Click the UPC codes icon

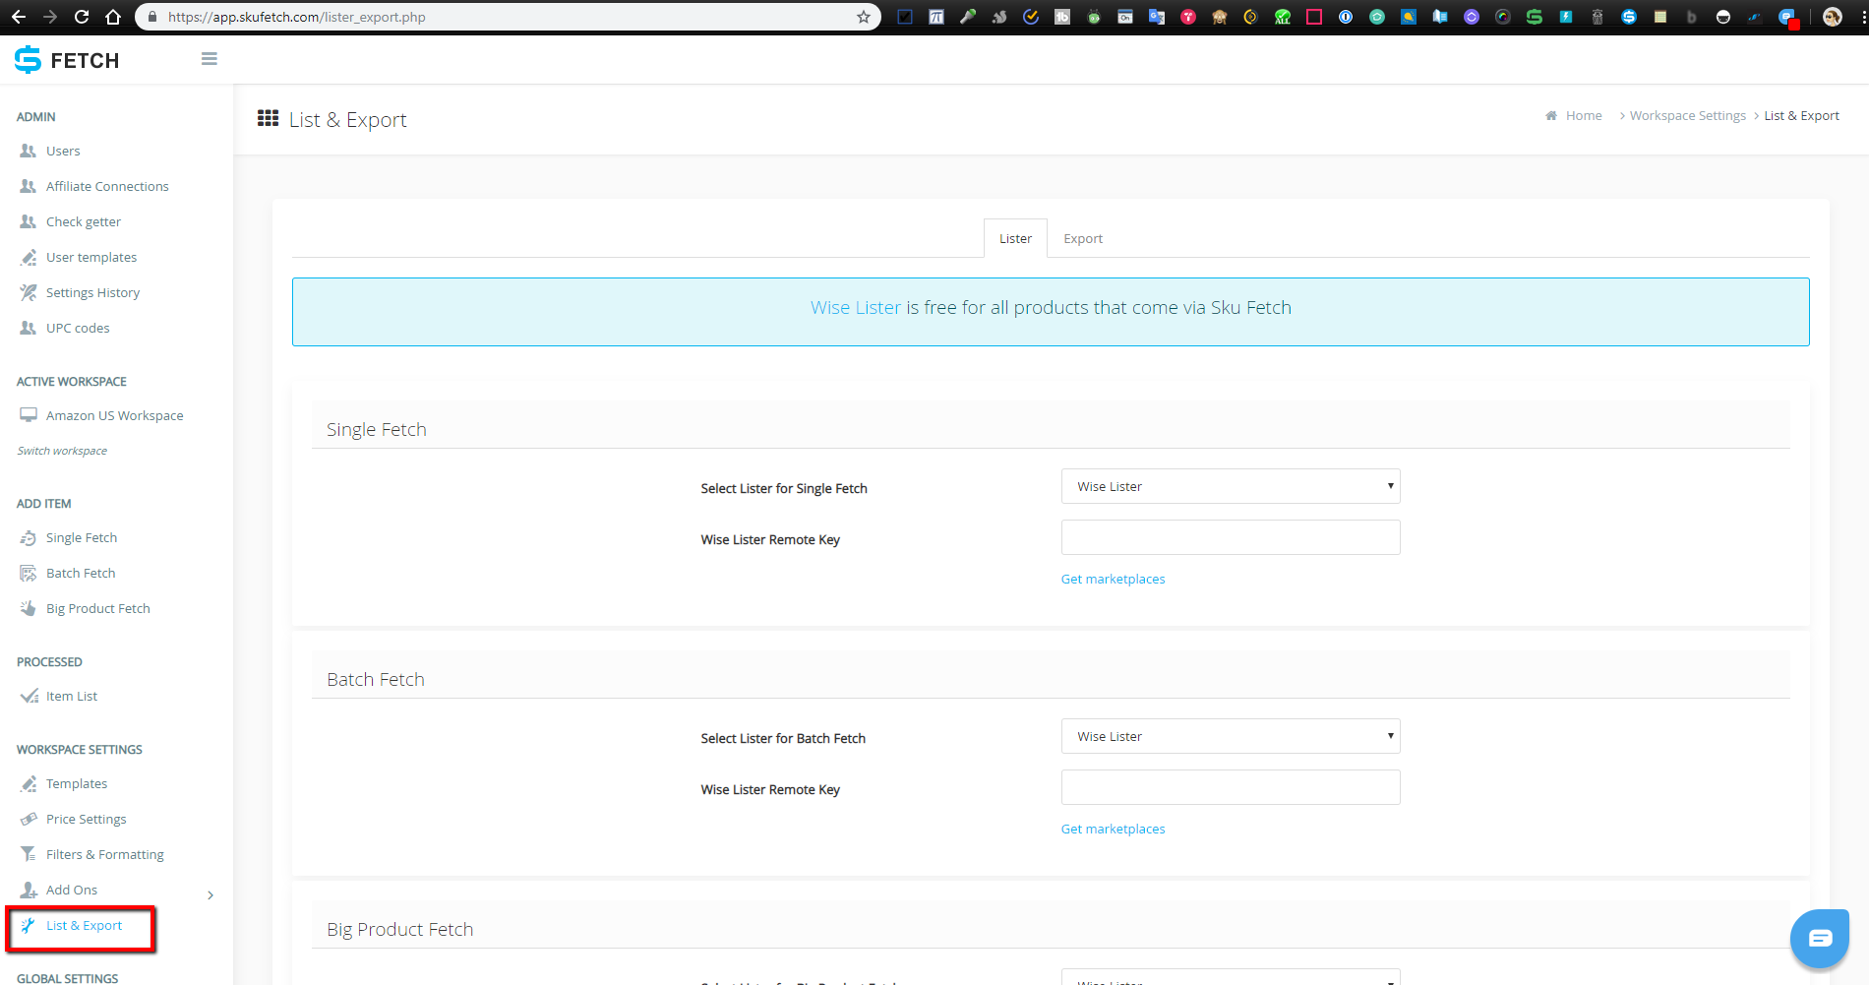click(29, 328)
